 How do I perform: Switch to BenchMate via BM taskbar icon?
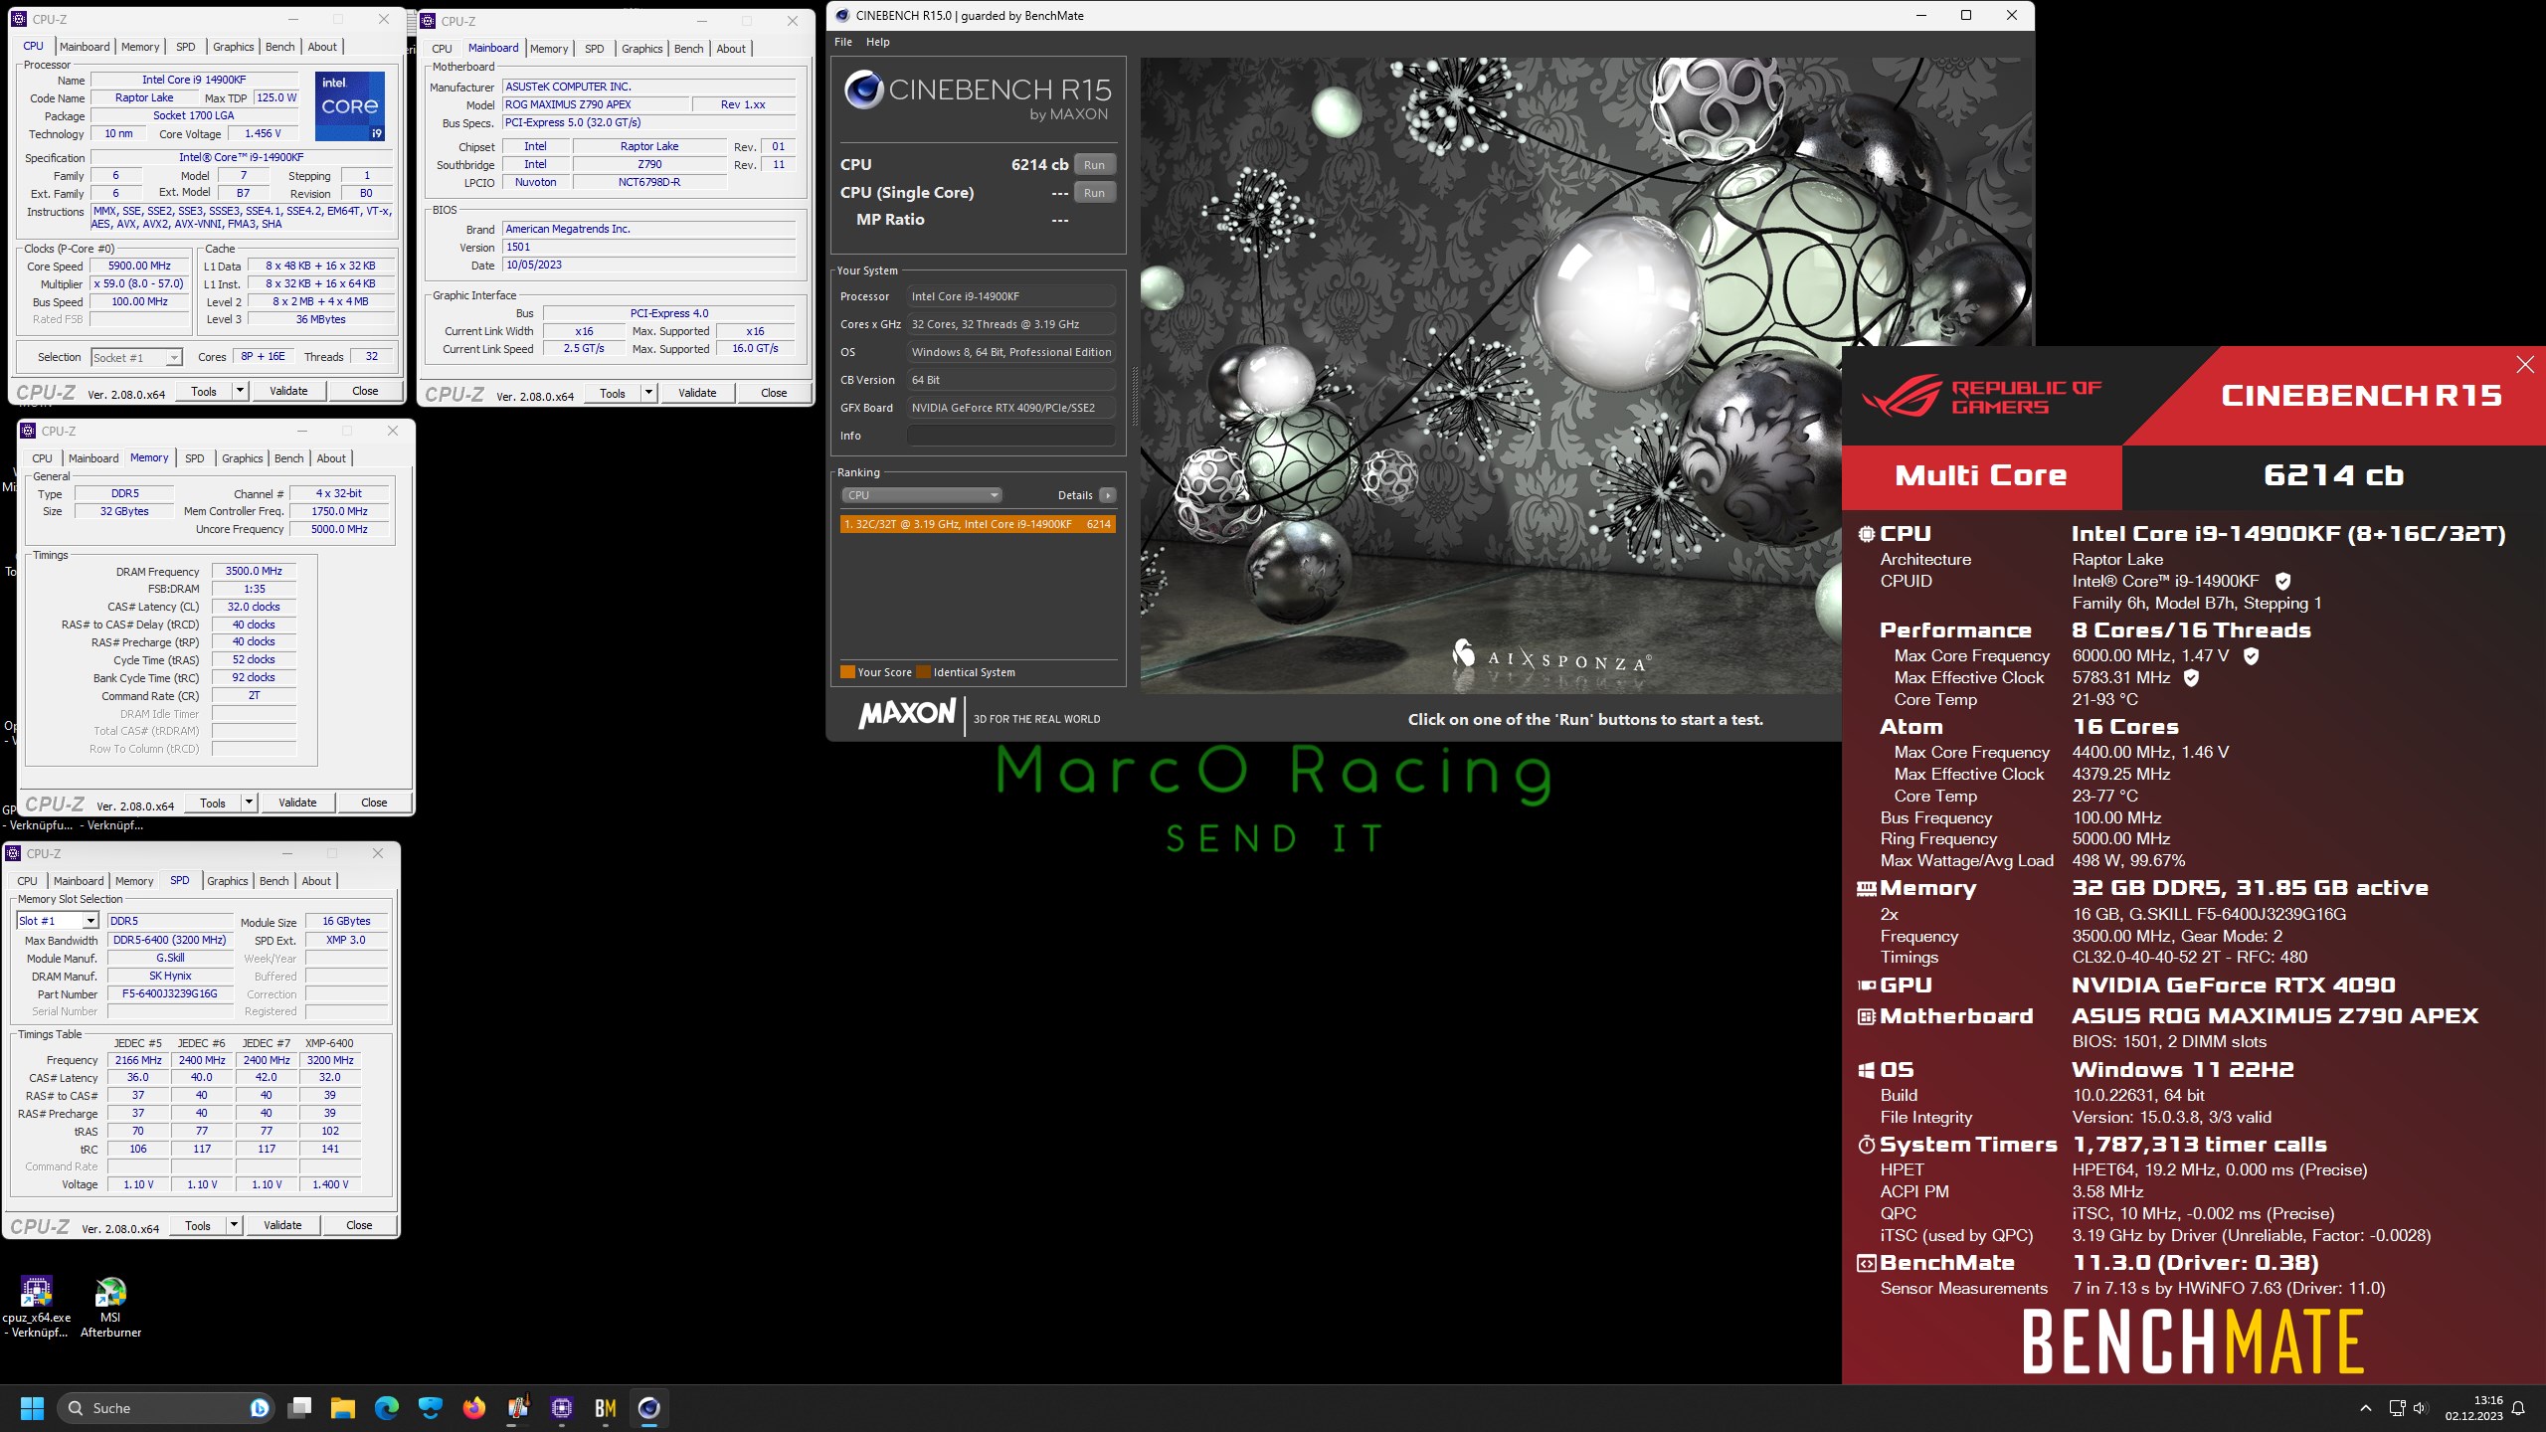point(606,1408)
